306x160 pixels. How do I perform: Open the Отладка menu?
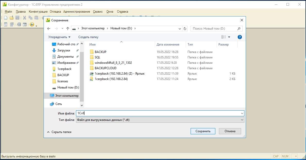[x=55, y=12]
